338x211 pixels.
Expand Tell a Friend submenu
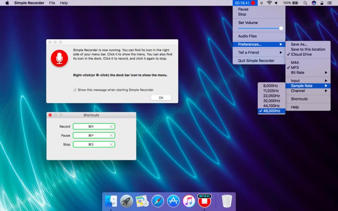coord(259,52)
